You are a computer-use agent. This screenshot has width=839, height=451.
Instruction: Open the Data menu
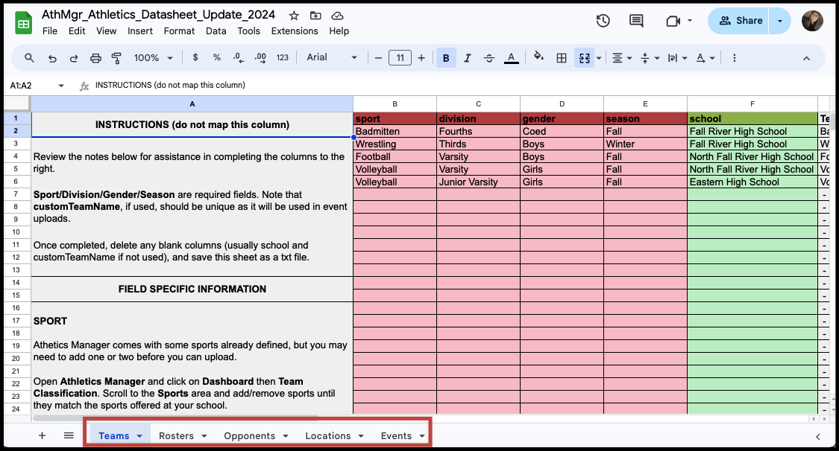click(x=216, y=31)
